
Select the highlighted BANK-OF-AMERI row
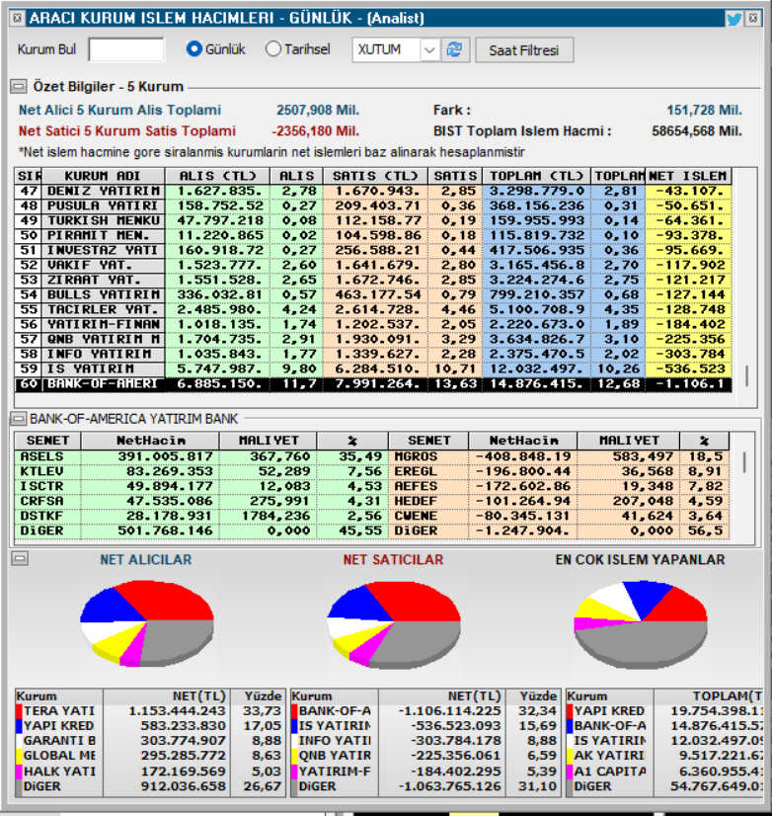click(373, 384)
